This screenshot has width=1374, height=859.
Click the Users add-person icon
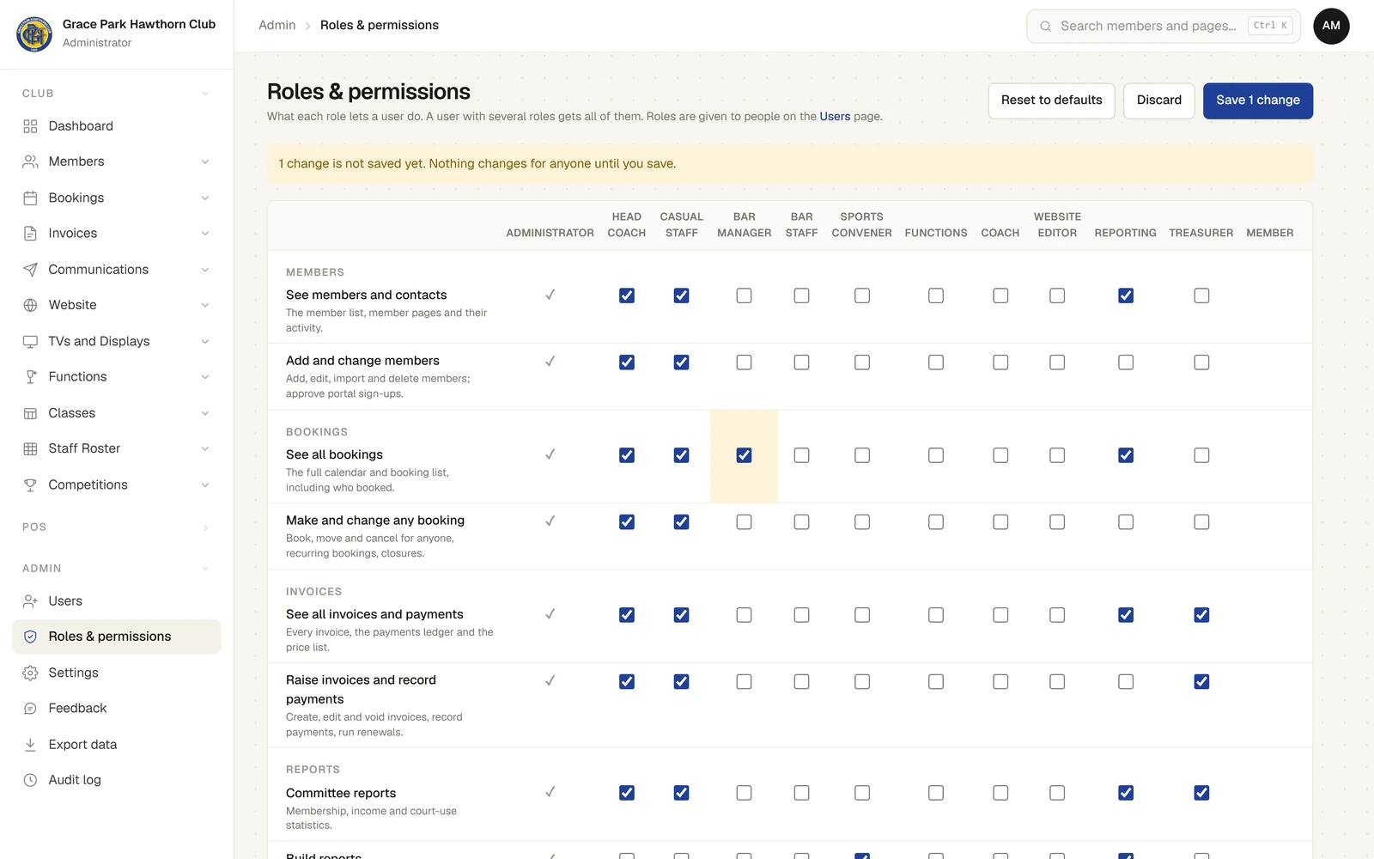[x=30, y=601]
